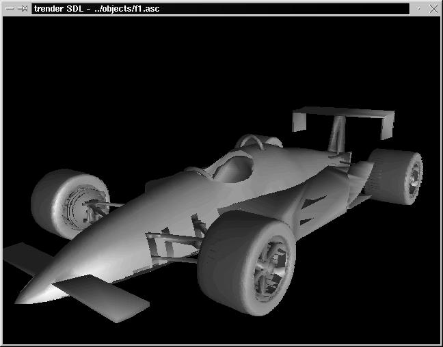
Task: Close the trender SDL window
Action: coord(433,9)
